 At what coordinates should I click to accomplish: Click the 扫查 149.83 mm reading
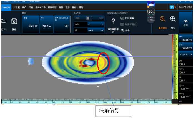click(x=186, y=38)
